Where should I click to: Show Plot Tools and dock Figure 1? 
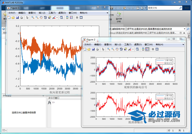click(81, 18)
